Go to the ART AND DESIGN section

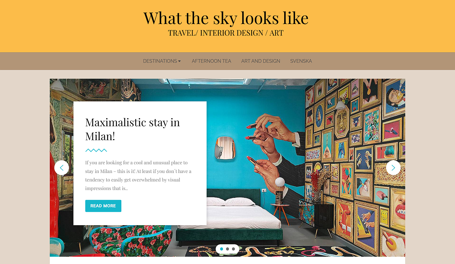click(261, 61)
